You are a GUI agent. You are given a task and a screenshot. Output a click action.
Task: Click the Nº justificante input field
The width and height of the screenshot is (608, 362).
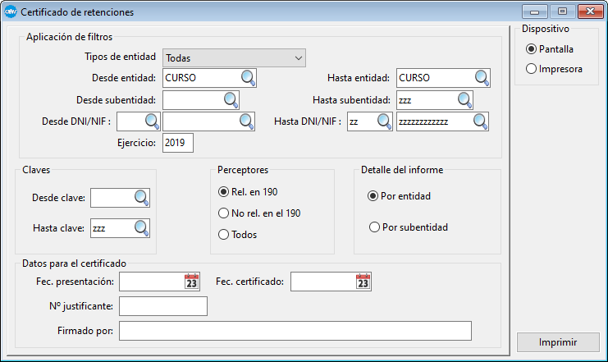point(163,306)
